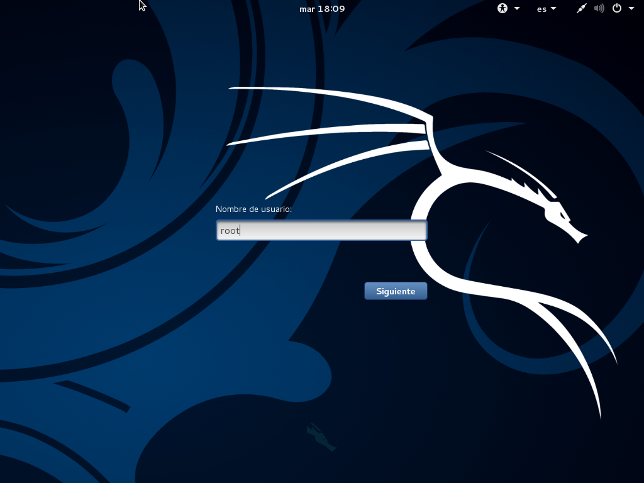Click the mar 18:09 clock menu
Viewport: 644px width, 483px height.
point(321,9)
